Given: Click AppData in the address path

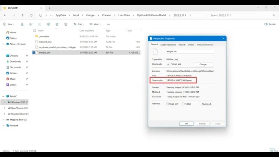Looking at the screenshot, I should (61, 15).
